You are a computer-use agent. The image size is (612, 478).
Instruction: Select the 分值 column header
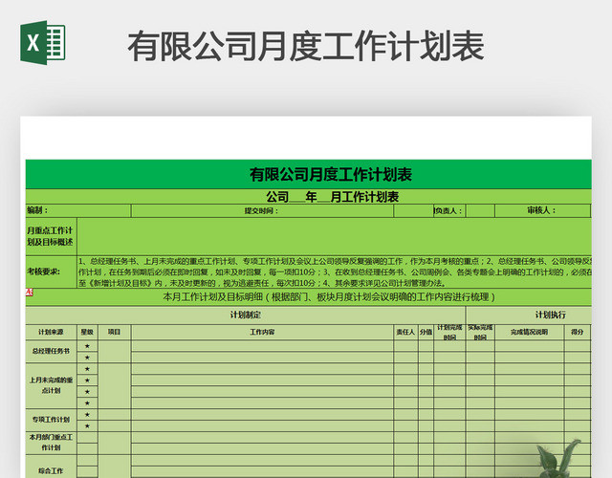coord(426,332)
